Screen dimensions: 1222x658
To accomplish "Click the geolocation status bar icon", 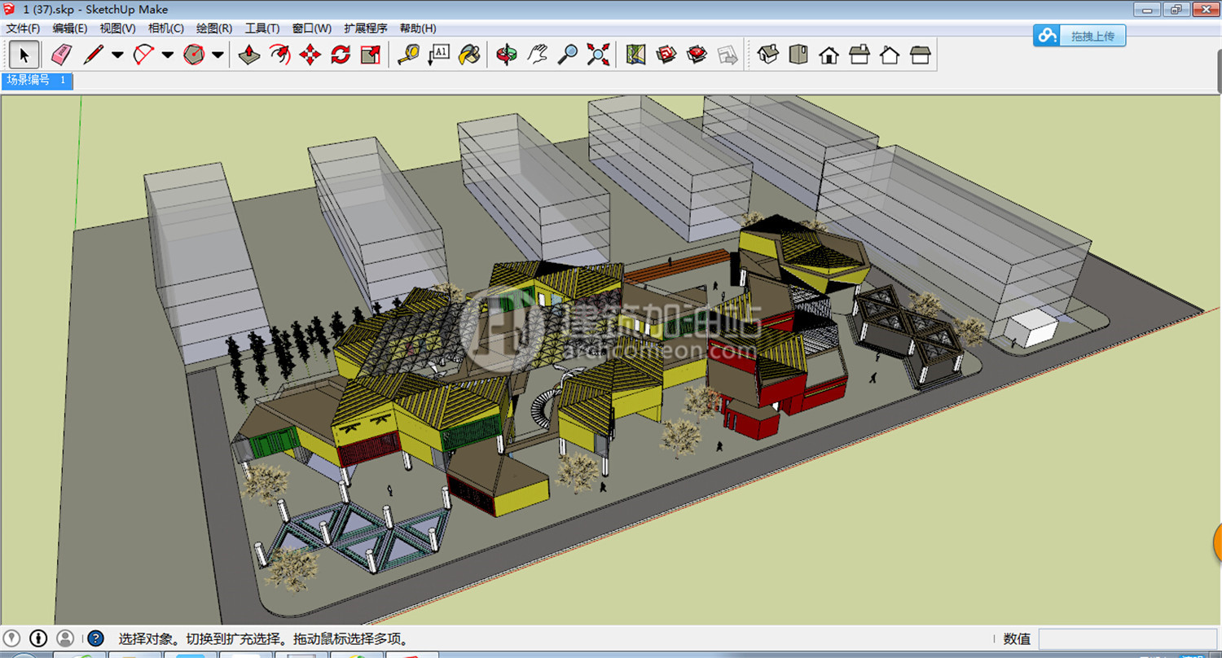I will [11, 638].
